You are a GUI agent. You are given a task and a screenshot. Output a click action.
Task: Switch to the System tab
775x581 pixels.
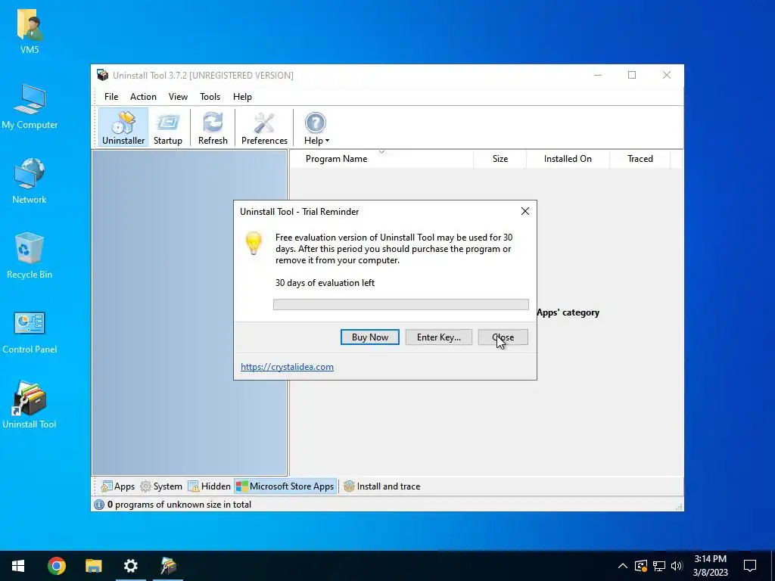pyautogui.click(x=161, y=486)
